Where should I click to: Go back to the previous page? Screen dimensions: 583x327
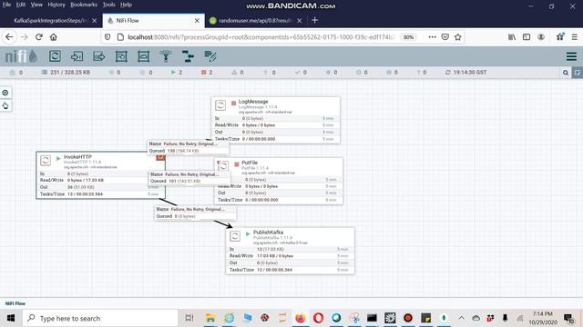(9, 37)
